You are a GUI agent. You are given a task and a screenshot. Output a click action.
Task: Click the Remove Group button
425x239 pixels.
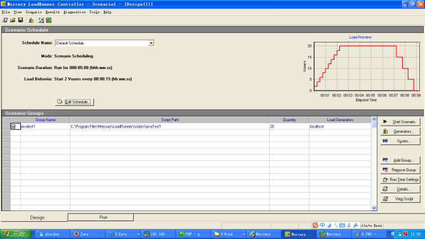(x=400, y=170)
